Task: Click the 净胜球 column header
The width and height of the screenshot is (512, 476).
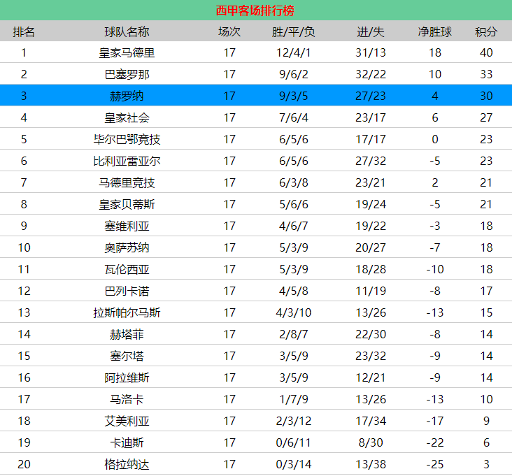Action: 434,32
